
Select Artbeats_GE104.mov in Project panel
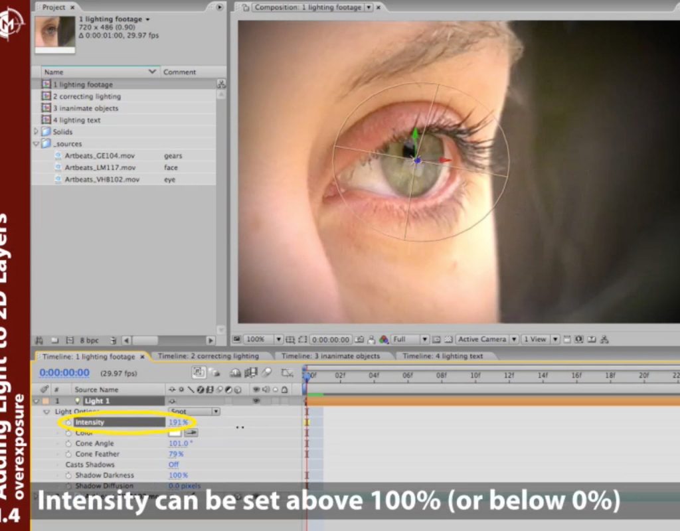(100, 155)
